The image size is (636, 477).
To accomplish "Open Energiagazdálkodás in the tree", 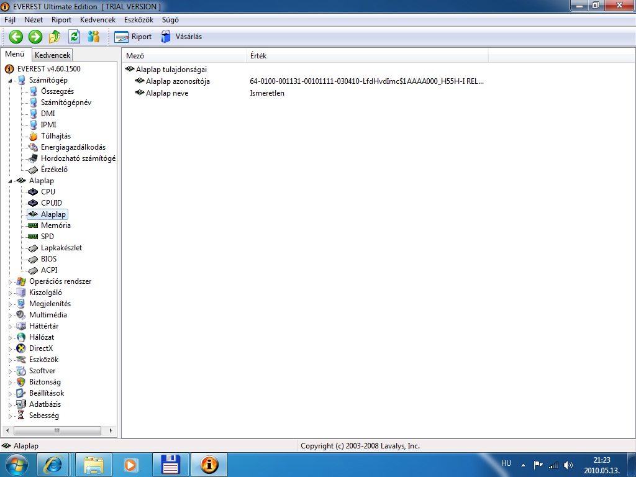I will click(x=73, y=147).
